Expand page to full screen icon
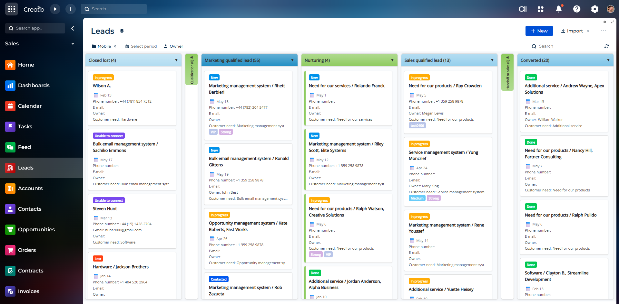 click(613, 22)
